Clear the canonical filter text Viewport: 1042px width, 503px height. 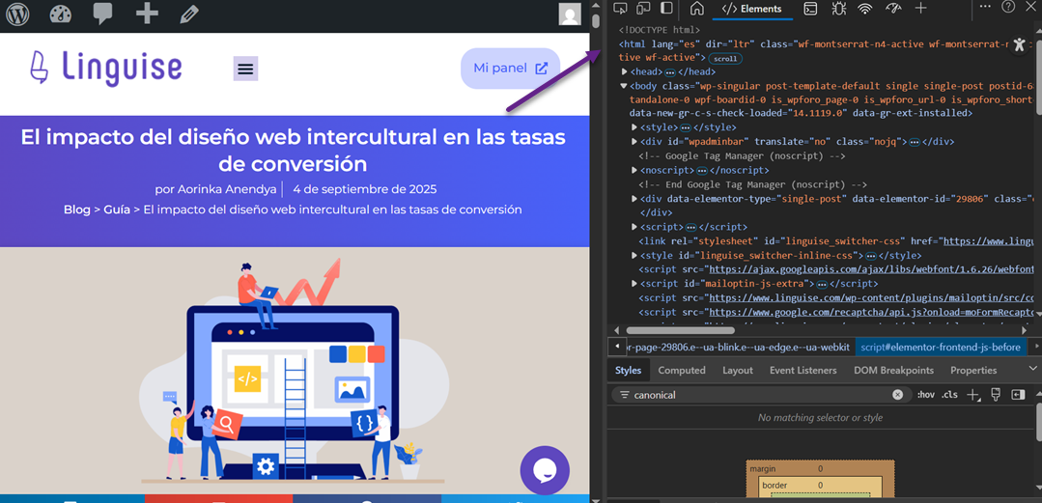(x=898, y=395)
